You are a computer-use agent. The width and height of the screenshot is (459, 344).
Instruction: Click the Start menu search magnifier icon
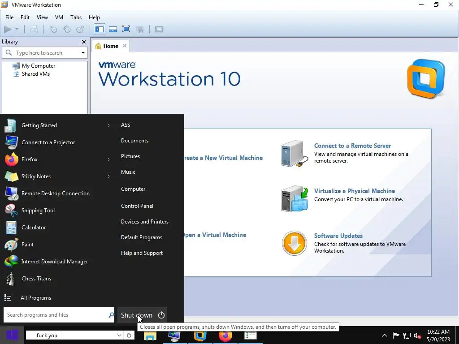pos(111,315)
